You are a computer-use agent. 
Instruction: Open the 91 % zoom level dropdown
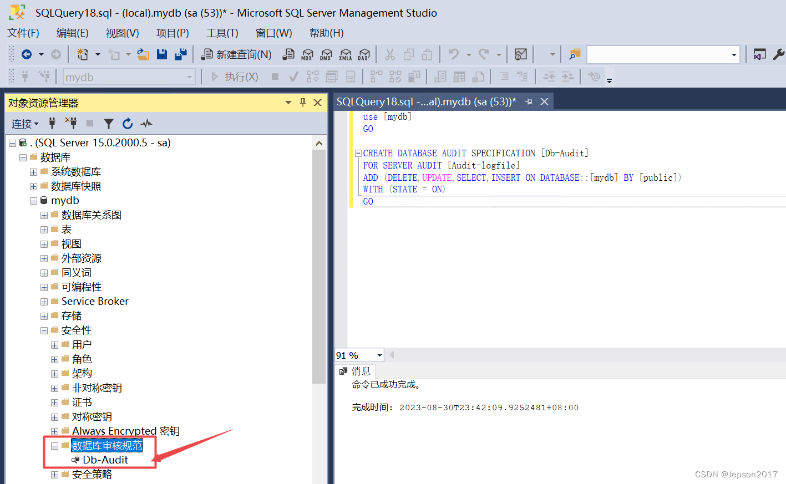click(379, 355)
